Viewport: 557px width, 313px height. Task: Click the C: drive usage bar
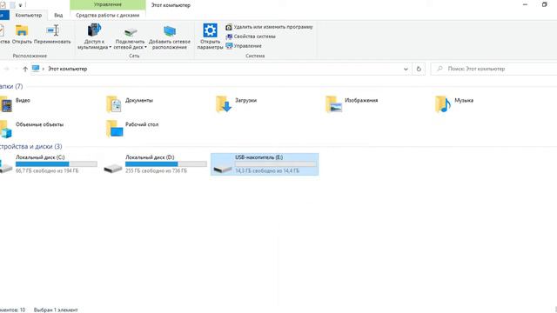56,164
